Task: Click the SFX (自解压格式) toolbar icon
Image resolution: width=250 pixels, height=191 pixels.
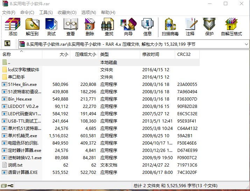Action: [231, 24]
